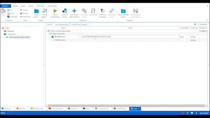This screenshot has height=118, width=210.
Task: Open the PROJECT ribbon tab
Action: 6,6
